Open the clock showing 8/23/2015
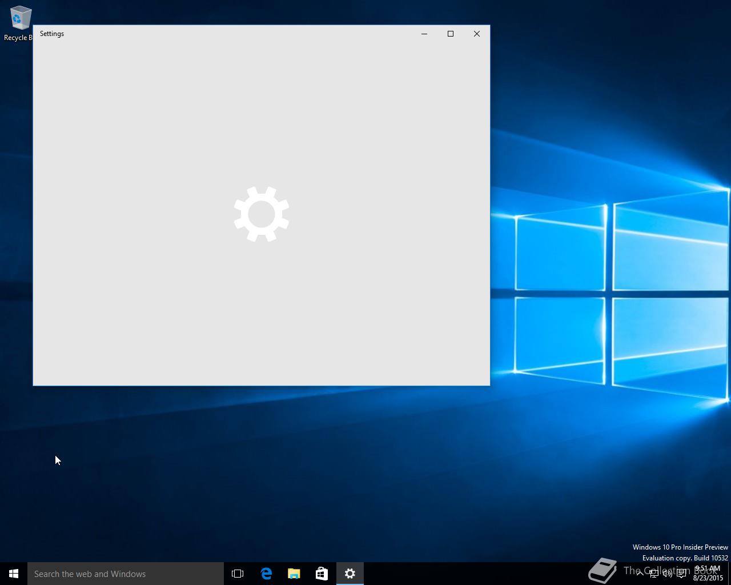 (x=708, y=574)
